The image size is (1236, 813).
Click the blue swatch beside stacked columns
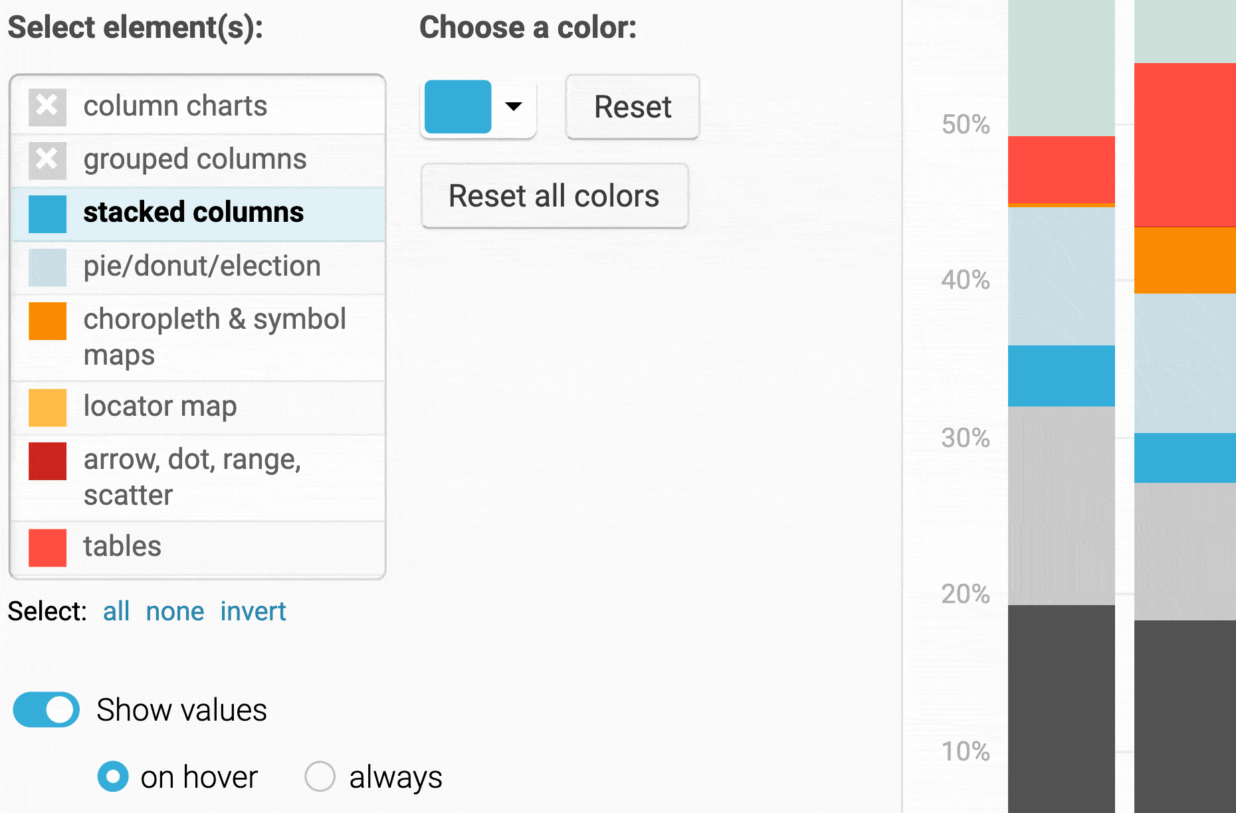point(47,214)
